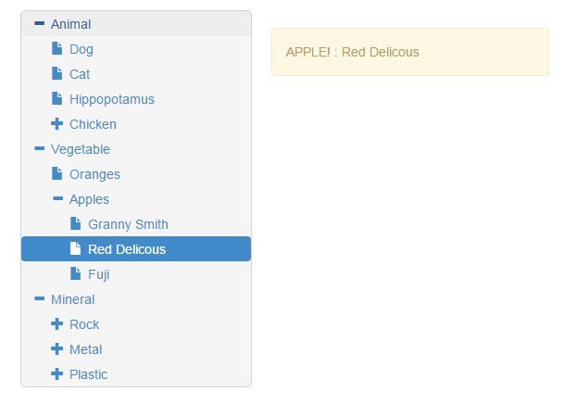This screenshot has width=563, height=417.
Task: Click the file icon beside Dog
Action: (57, 49)
